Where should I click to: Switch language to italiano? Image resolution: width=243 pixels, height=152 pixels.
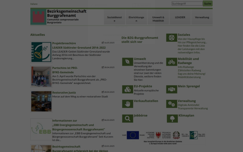34,4
